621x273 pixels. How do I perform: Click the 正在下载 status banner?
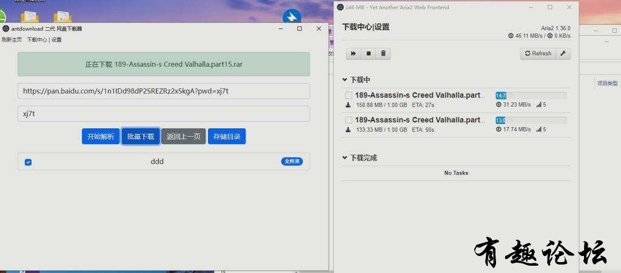[164, 64]
